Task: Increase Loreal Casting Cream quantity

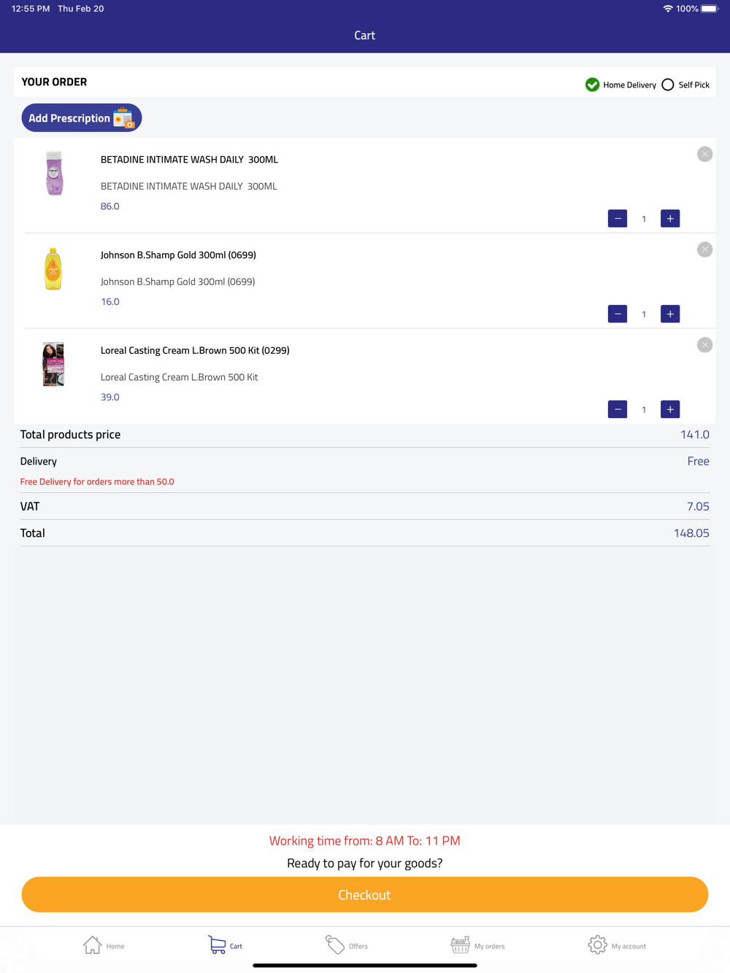Action: (670, 410)
